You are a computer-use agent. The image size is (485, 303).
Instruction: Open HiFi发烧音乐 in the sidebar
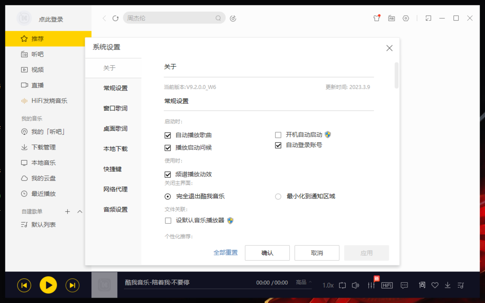click(x=48, y=101)
